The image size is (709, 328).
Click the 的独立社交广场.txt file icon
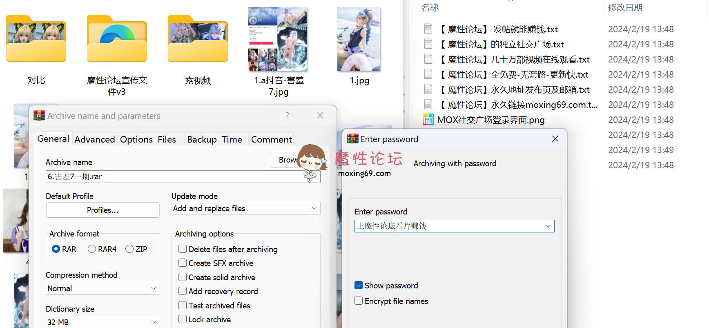click(x=428, y=44)
